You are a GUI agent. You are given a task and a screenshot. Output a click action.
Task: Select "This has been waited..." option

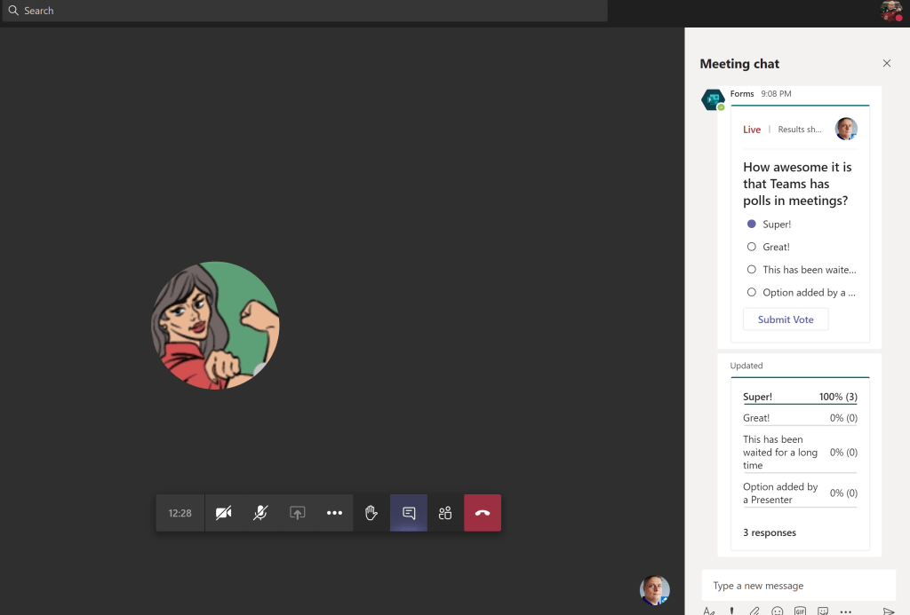[x=752, y=270]
